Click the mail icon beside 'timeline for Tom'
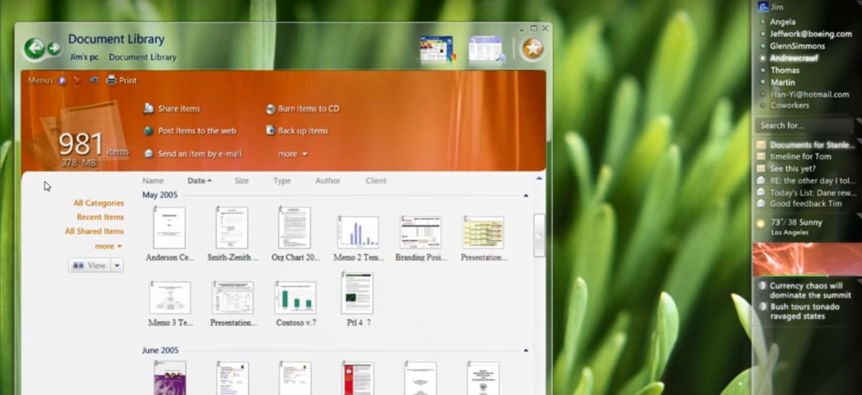This screenshot has height=395, width=862. click(761, 157)
